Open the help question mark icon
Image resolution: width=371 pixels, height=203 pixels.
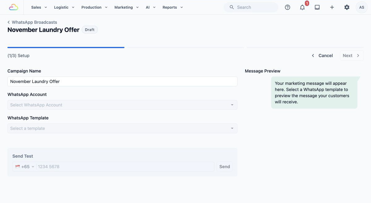(x=288, y=7)
